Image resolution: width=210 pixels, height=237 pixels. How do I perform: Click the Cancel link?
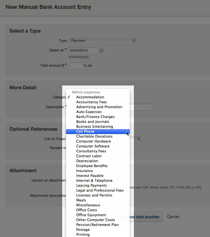pyautogui.click(x=173, y=217)
